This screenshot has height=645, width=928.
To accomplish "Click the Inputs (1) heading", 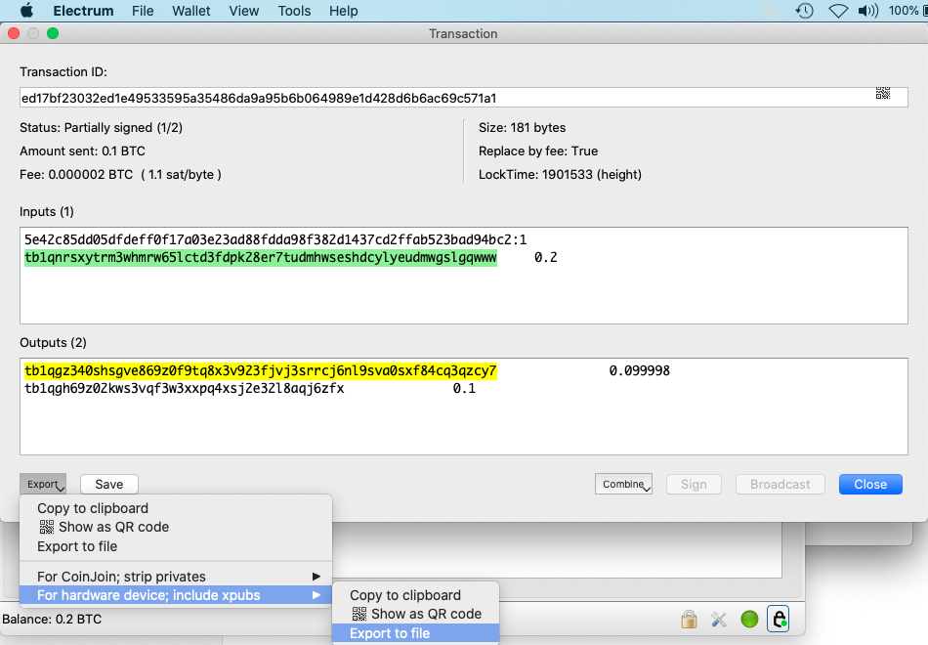I will (x=47, y=211).
